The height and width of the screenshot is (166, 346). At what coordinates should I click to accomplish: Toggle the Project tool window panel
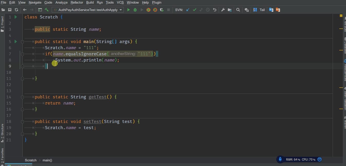point(2,24)
